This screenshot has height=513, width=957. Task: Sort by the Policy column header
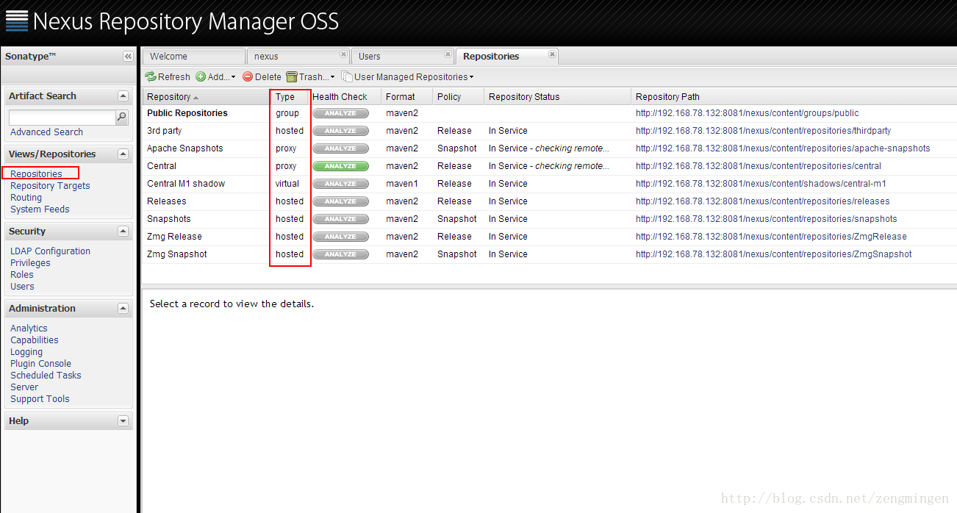[459, 97]
